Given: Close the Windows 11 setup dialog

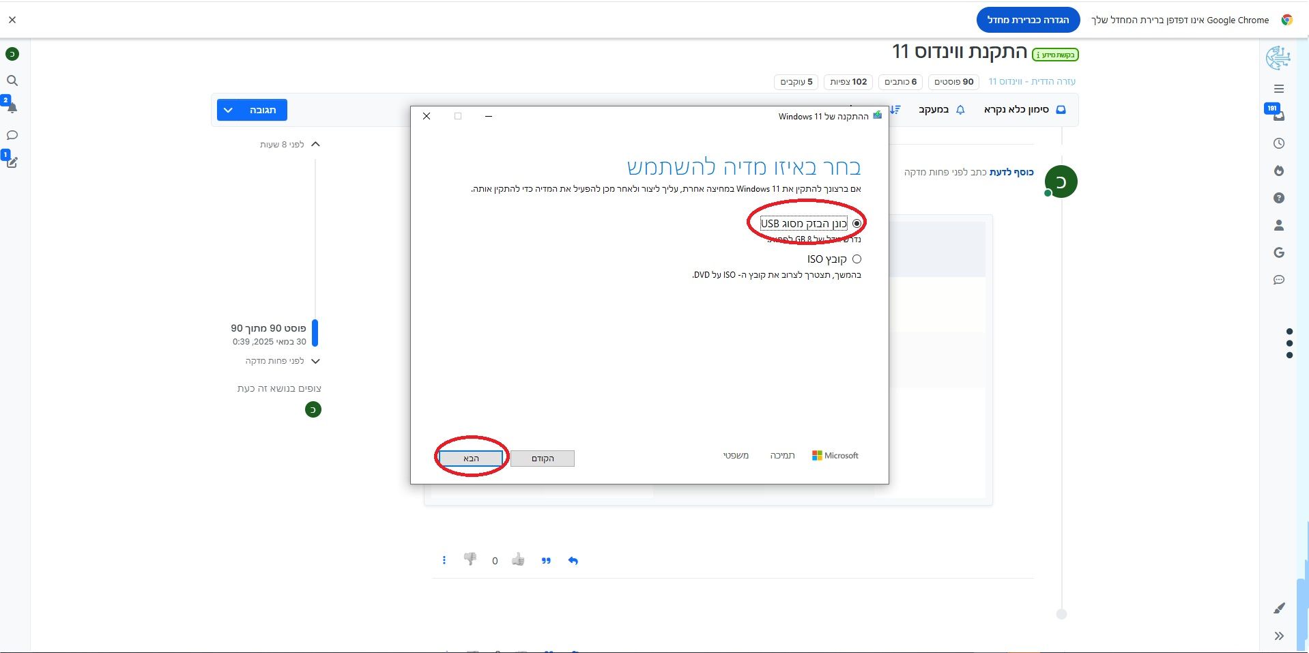Looking at the screenshot, I should pyautogui.click(x=427, y=116).
